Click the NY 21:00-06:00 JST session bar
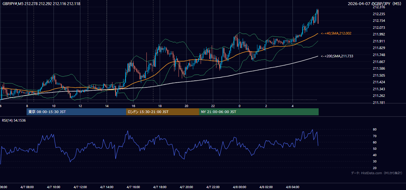The height and width of the screenshot is (190, 406). tap(259, 112)
